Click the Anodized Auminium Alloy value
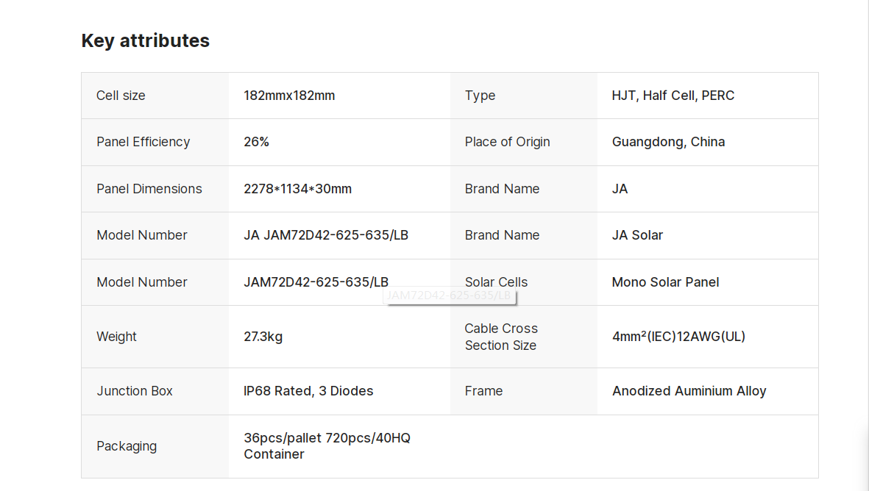The height and width of the screenshot is (491, 869). click(689, 391)
